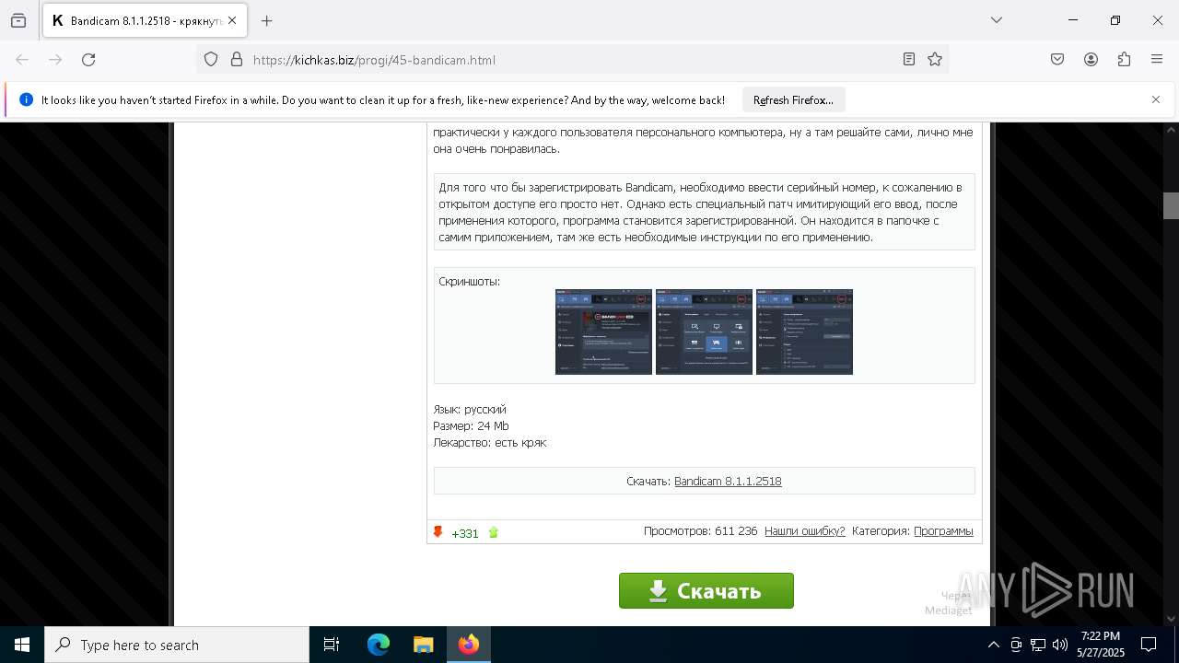Open Firefox View recent browsing icon
This screenshot has width=1179, height=663.
18,20
